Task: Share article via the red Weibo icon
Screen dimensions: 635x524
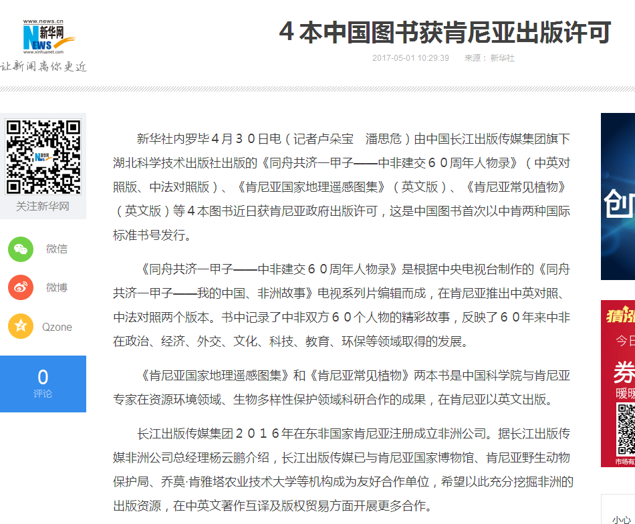Action: 21,288
